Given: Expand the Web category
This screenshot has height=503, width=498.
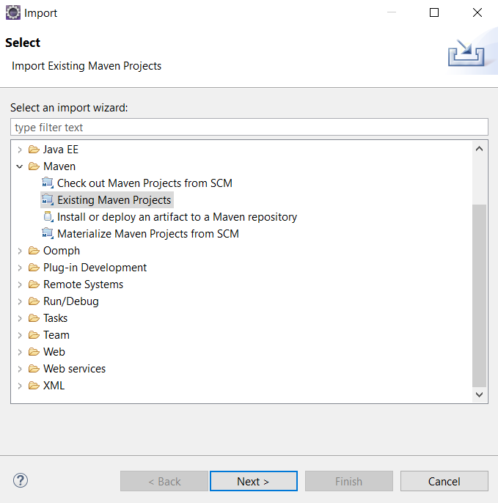Looking at the screenshot, I should (x=20, y=352).
